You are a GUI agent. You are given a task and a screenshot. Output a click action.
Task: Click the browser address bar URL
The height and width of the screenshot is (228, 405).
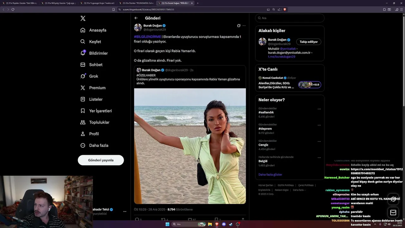pyautogui.click(x=149, y=9)
